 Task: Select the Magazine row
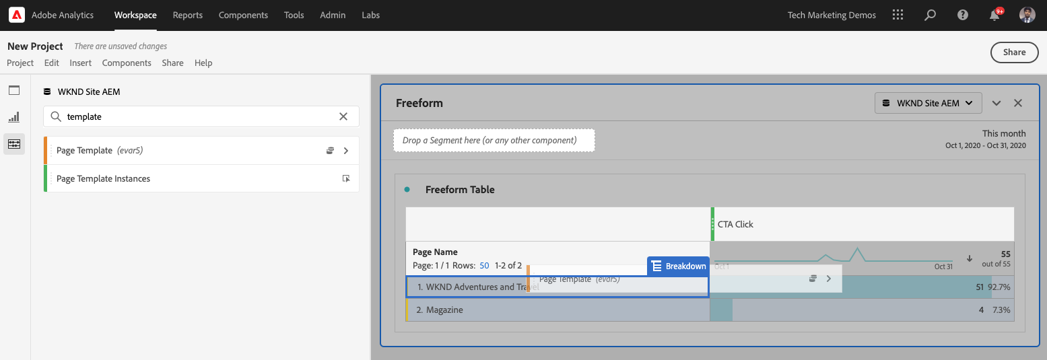pos(558,310)
